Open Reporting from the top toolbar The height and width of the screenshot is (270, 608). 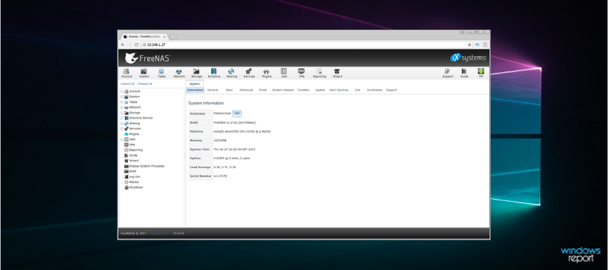coord(319,73)
